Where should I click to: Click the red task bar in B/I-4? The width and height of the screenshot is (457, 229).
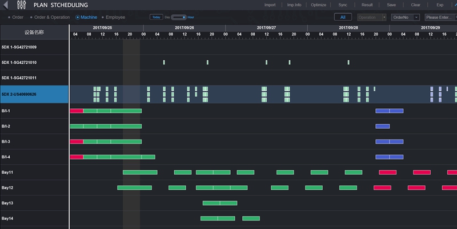coord(77,157)
